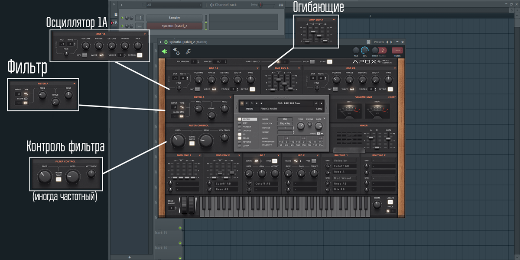Open arpeggiator MODE Step dropdown
The height and width of the screenshot is (260, 520).
[285, 119]
